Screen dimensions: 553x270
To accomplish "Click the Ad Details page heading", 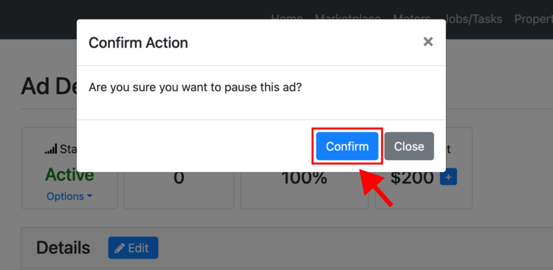I will click(49, 86).
